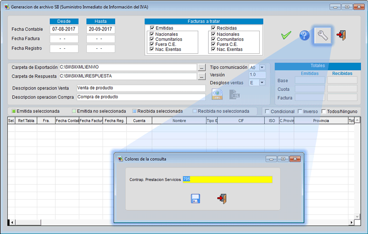Toggle Emitidas checkbox

click(x=152, y=28)
